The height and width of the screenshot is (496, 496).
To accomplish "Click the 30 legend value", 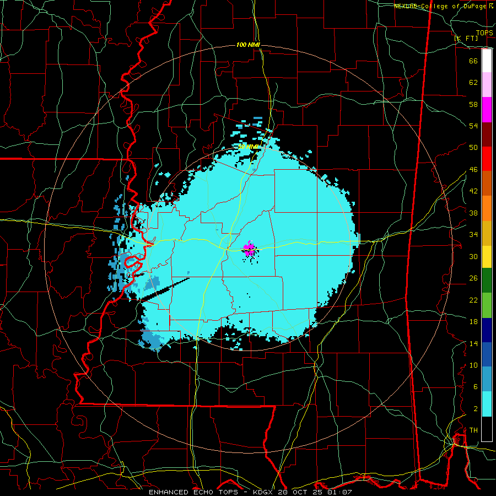I will click(x=473, y=256).
